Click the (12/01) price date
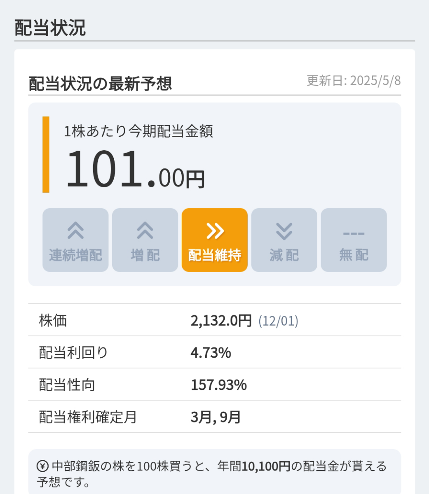 [x=278, y=321]
